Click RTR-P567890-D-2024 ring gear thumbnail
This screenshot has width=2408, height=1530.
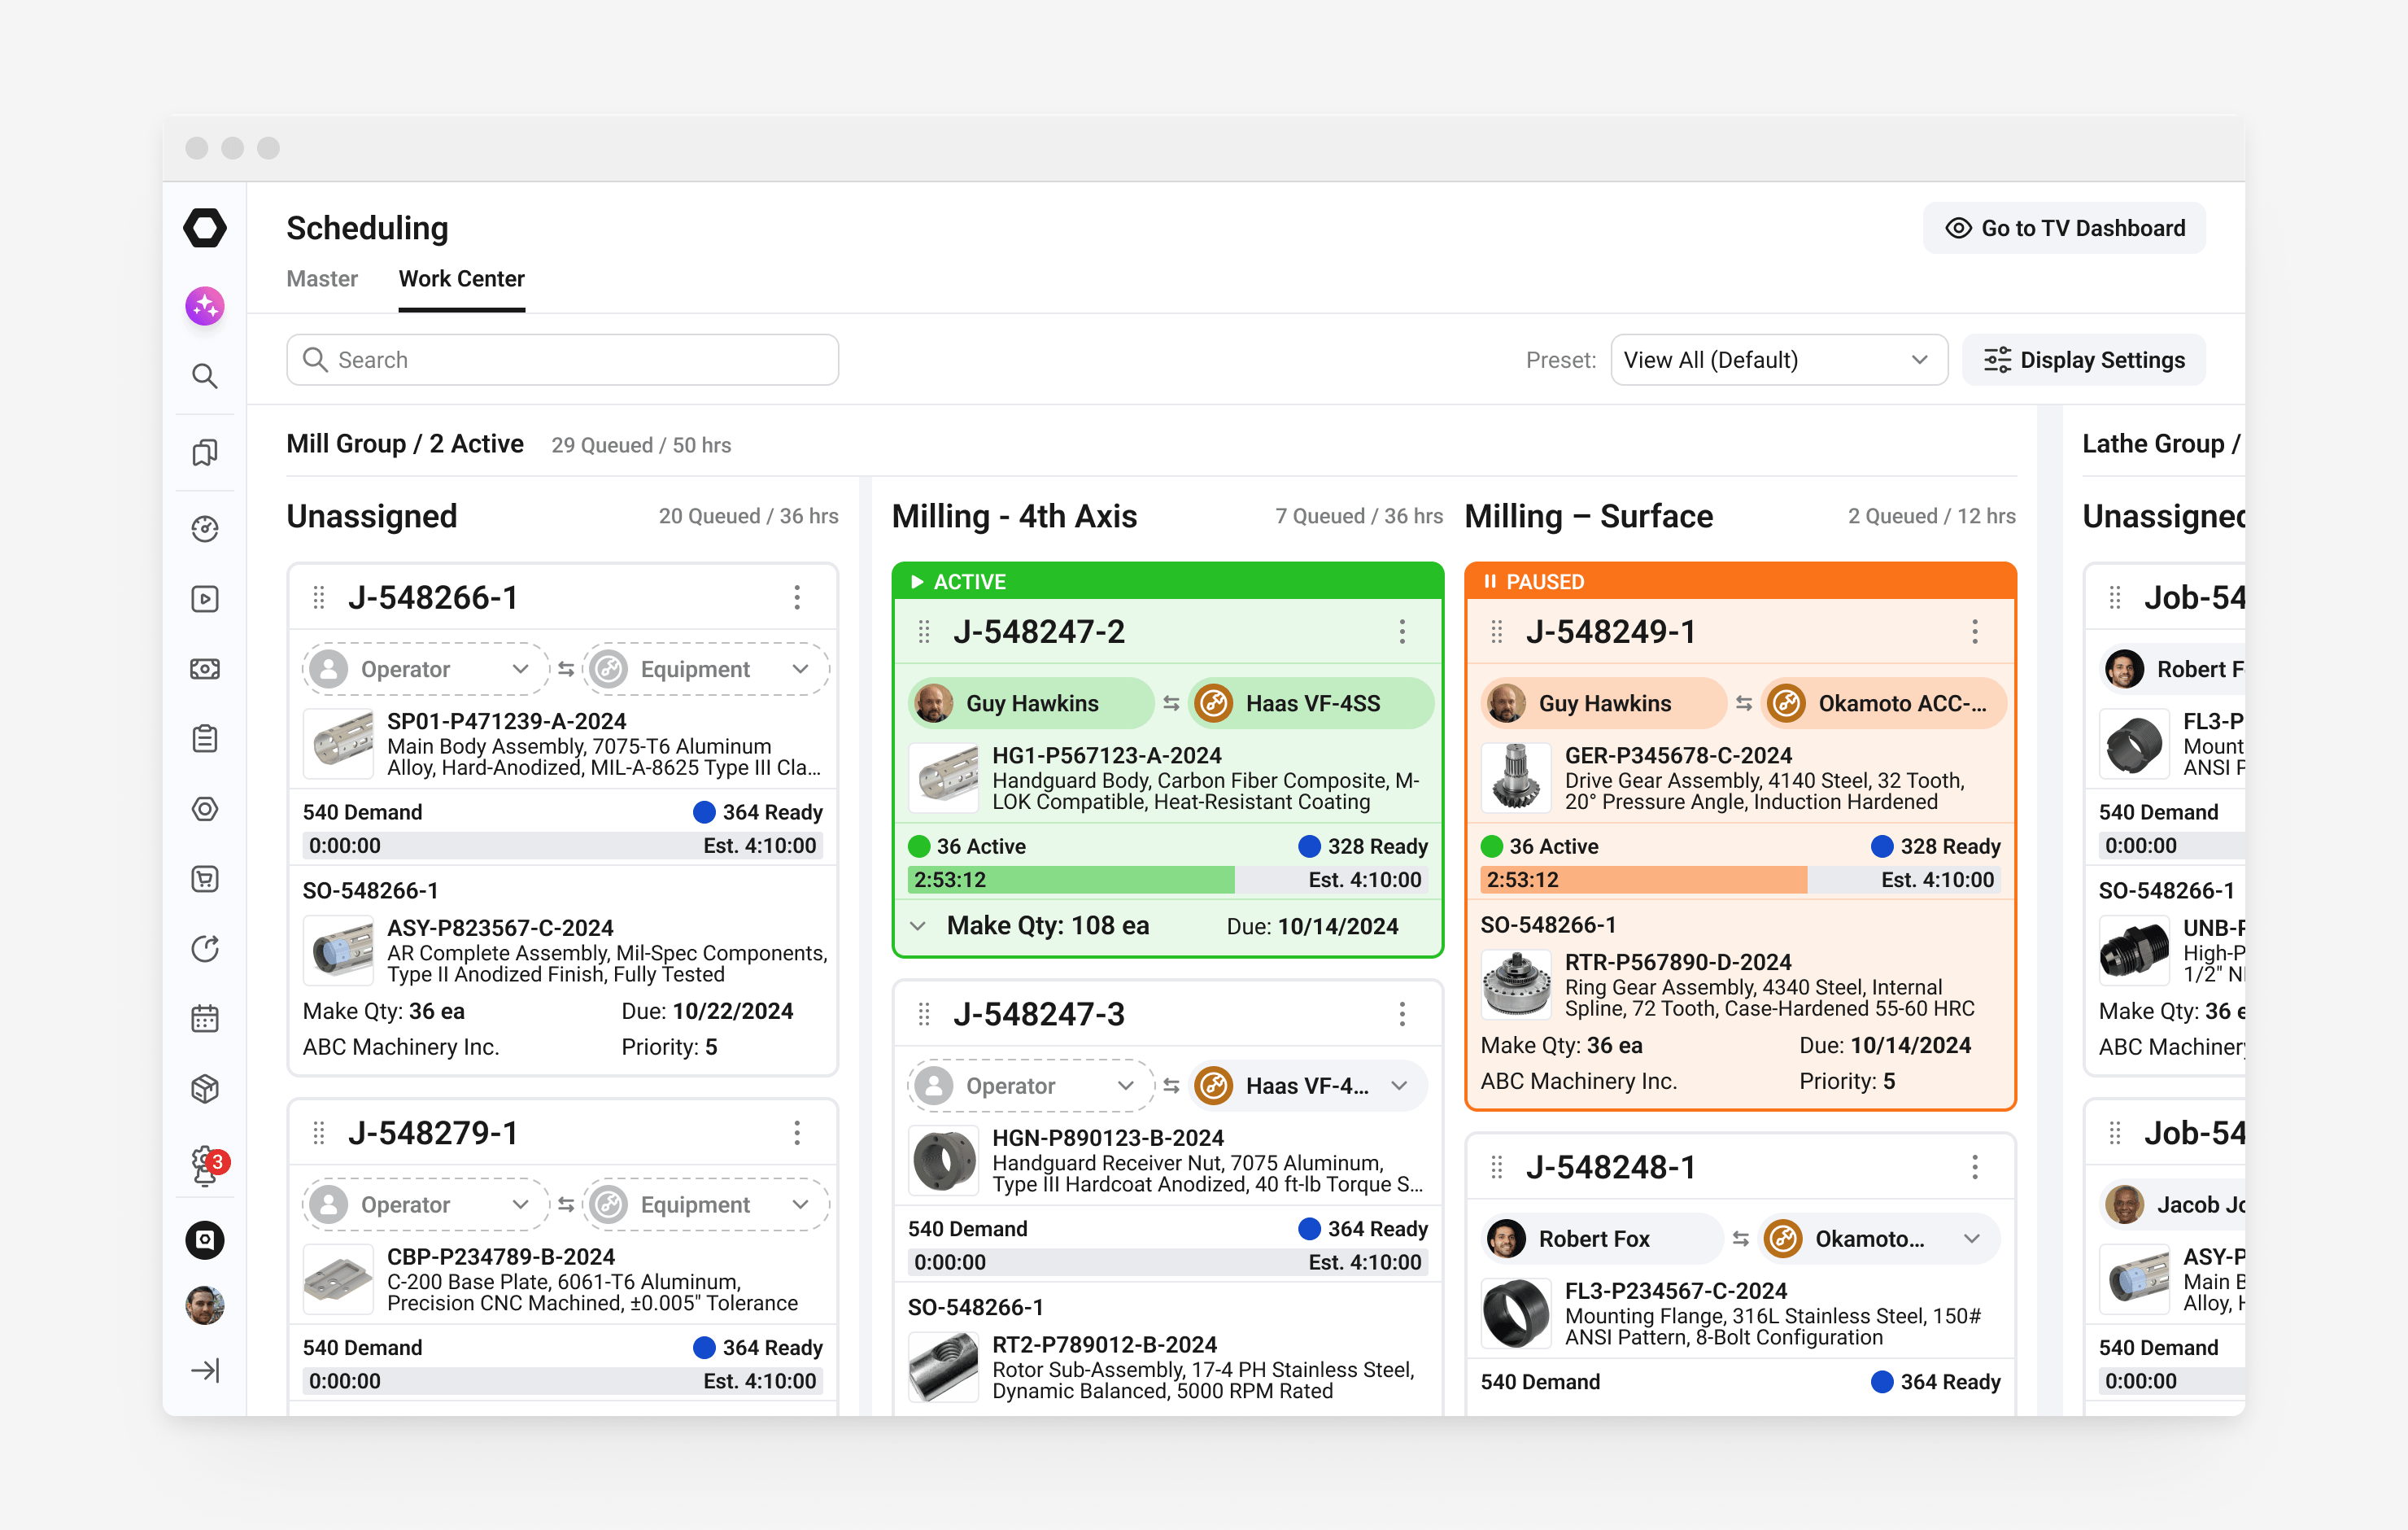(x=1516, y=985)
